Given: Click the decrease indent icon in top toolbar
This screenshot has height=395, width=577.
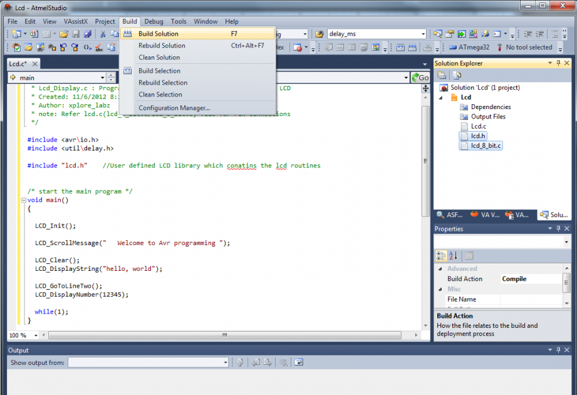Looking at the screenshot, I should 528,34.
